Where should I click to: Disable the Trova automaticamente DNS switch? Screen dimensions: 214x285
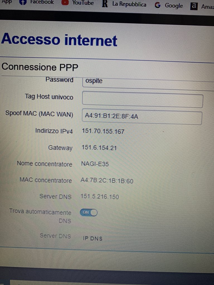(89, 212)
